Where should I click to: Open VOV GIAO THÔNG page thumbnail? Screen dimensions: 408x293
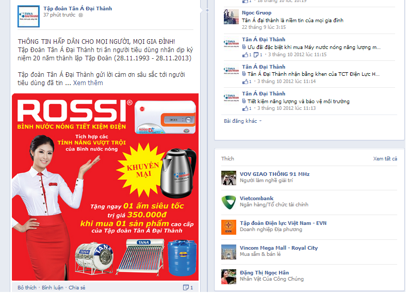point(229,178)
